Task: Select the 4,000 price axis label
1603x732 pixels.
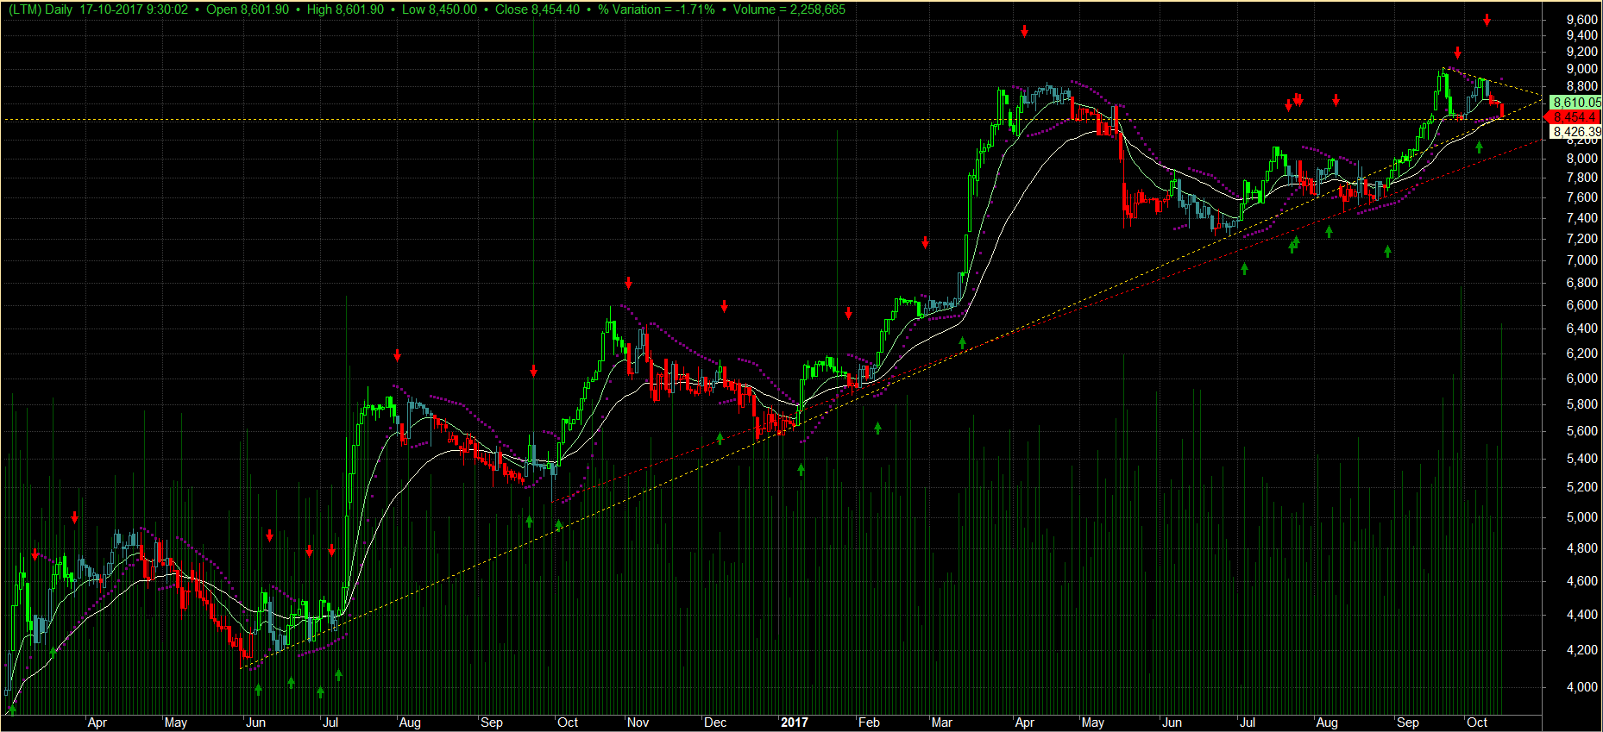Action: pyautogui.click(x=1581, y=687)
